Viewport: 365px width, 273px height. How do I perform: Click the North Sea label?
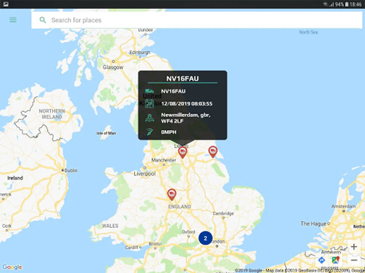[308, 32]
